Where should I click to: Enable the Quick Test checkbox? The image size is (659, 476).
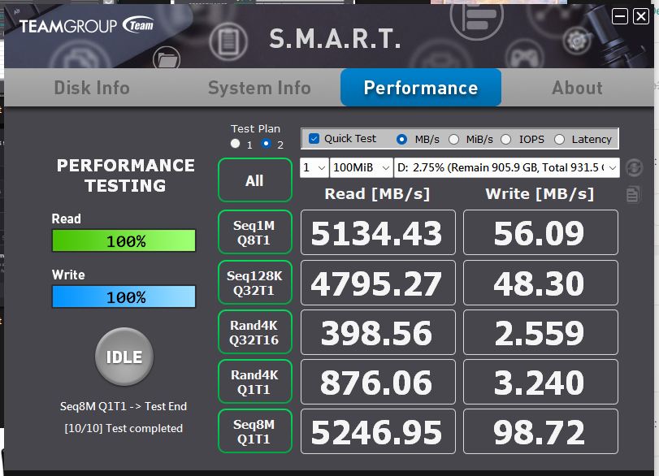[314, 139]
